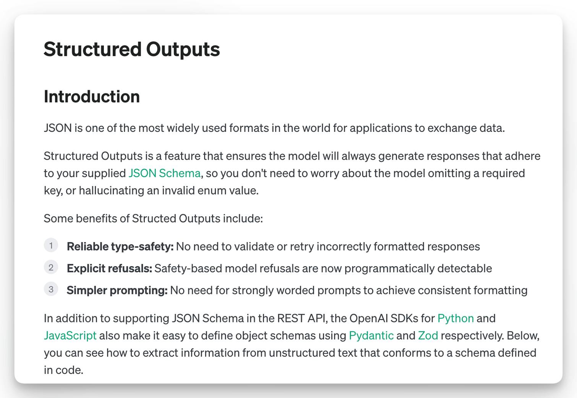Click the "Some benefits of Structed Outputs" line
The image size is (577, 398).
153,218
